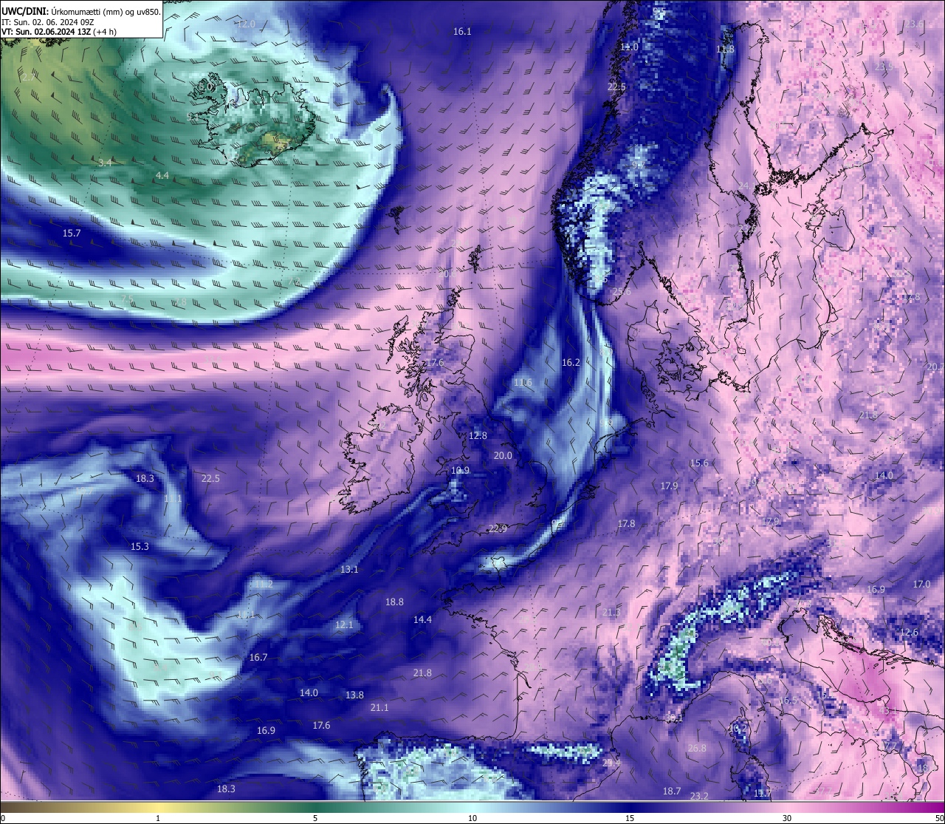Click the 'VT: Sun. 02.06.2024 13Z (+4 h)' line
This screenshot has width=945, height=824.
[59, 32]
